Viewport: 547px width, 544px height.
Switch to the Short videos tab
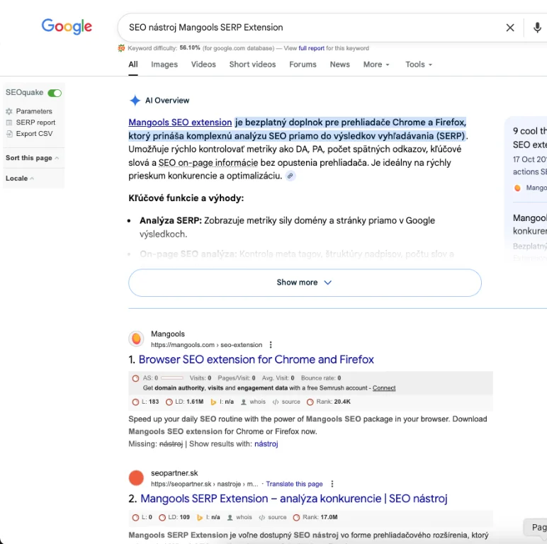(x=252, y=64)
